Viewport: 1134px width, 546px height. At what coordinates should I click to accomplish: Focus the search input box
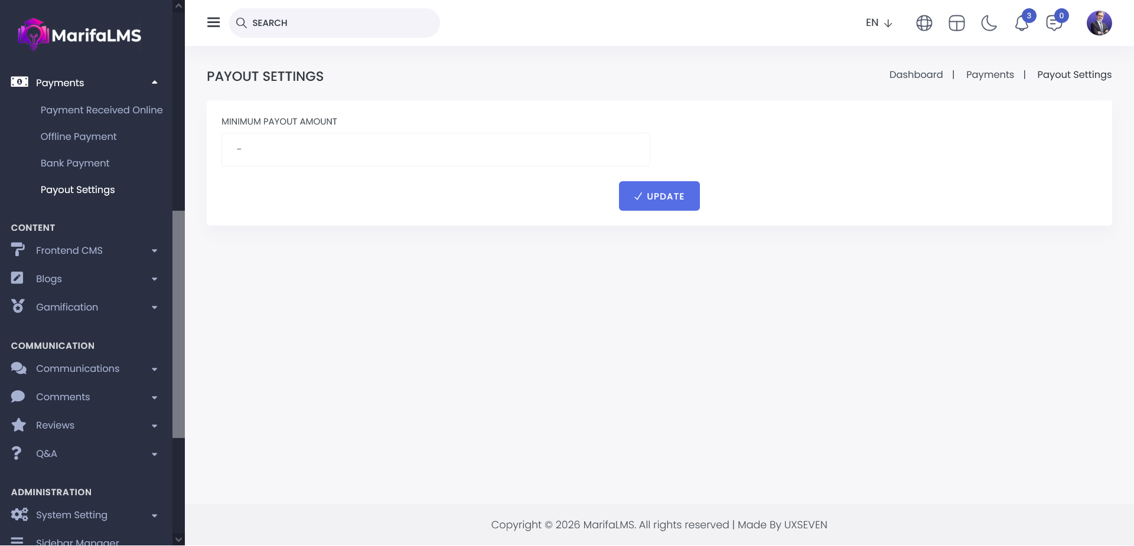pos(343,23)
